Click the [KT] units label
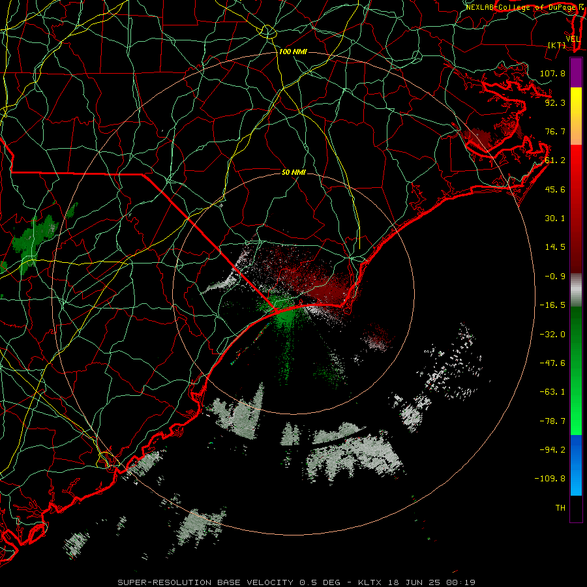The height and width of the screenshot is (587, 587). click(x=557, y=45)
